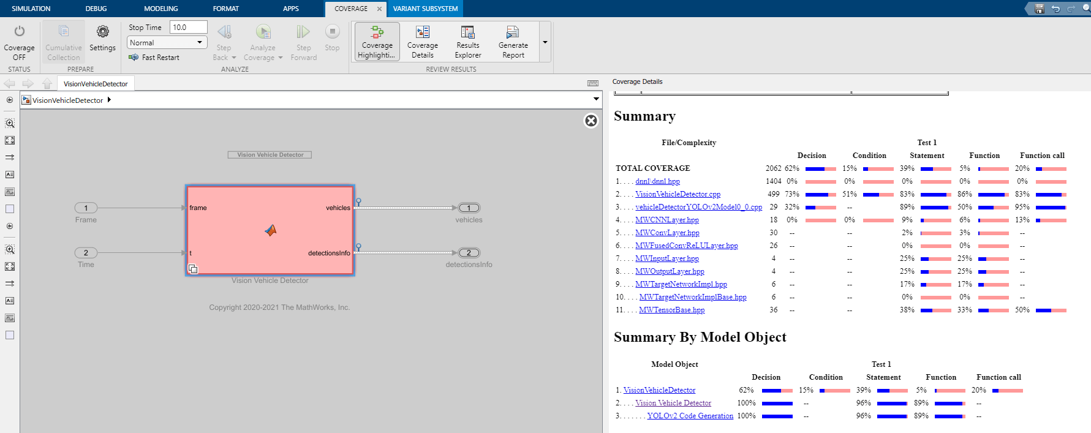Screen dimensions: 1091x433
Task: Click the variant badge on block corner
Action: point(193,269)
